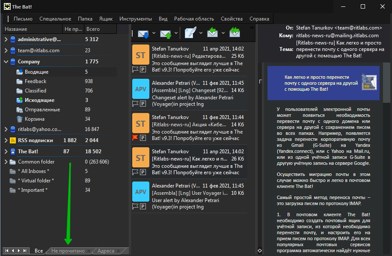Expand the RSS подписки node
Image resolution: width=392 pixels, height=256 pixels.
click(6, 140)
